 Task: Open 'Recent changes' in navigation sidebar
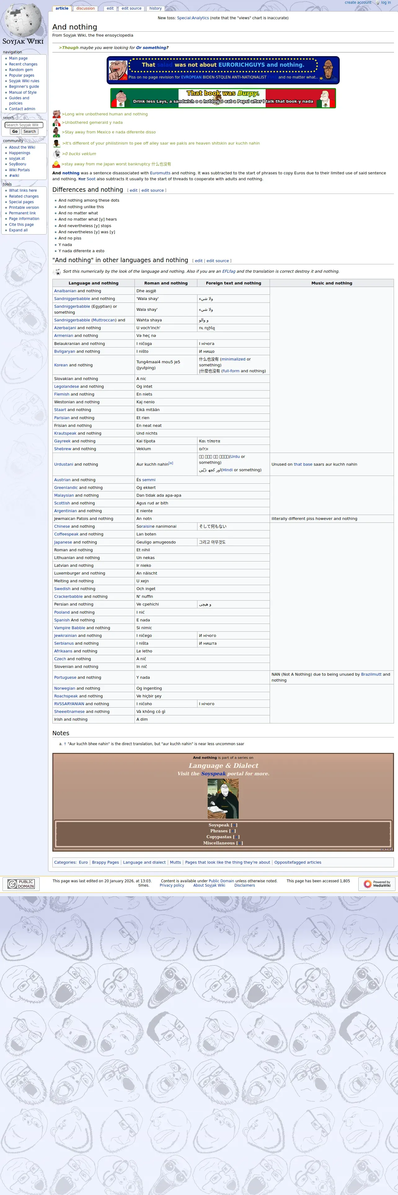pos(23,64)
